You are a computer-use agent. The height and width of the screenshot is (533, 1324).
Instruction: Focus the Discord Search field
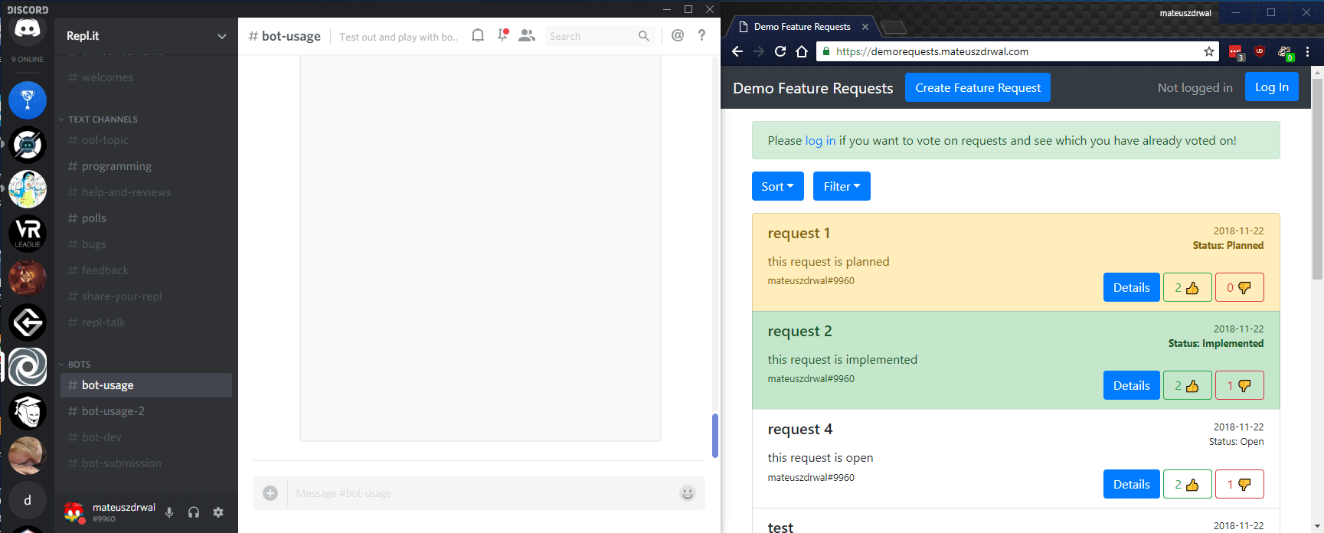(600, 36)
